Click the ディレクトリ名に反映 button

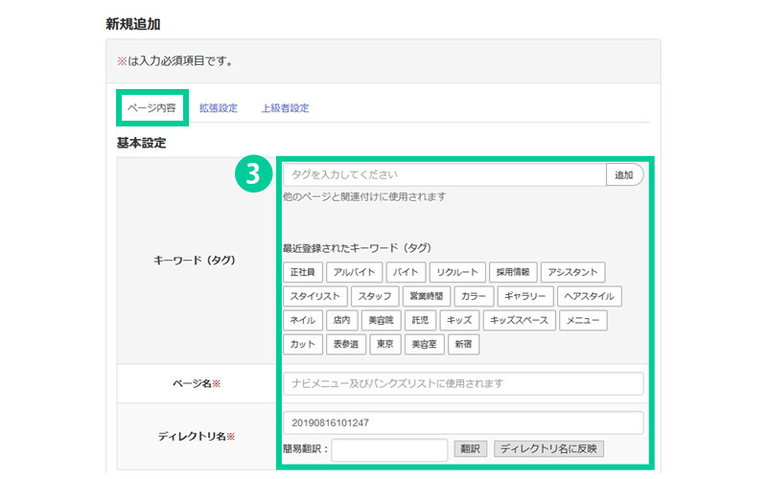coord(548,448)
